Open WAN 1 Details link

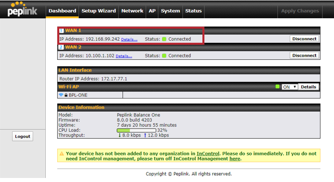click(x=129, y=39)
